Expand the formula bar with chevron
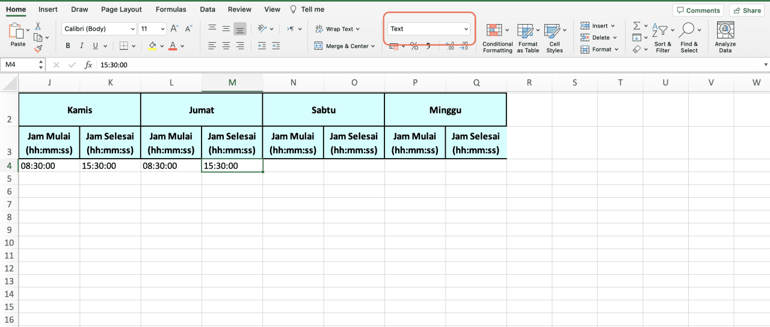 click(766, 64)
